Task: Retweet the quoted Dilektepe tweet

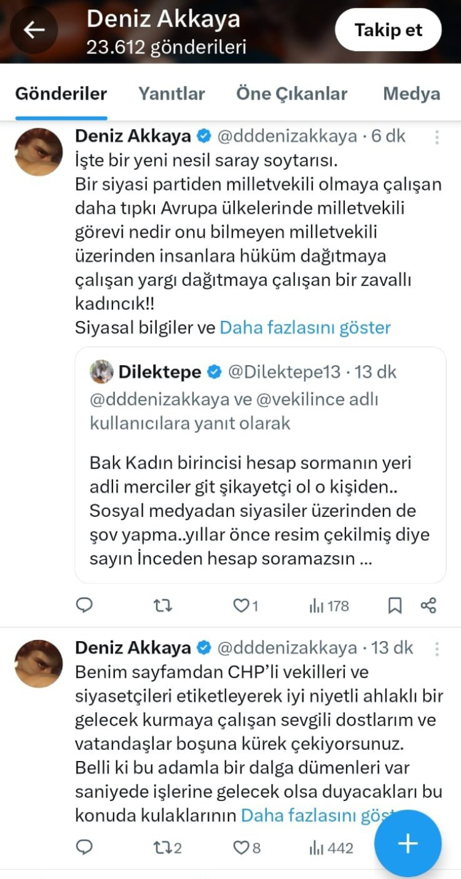Action: tap(162, 605)
